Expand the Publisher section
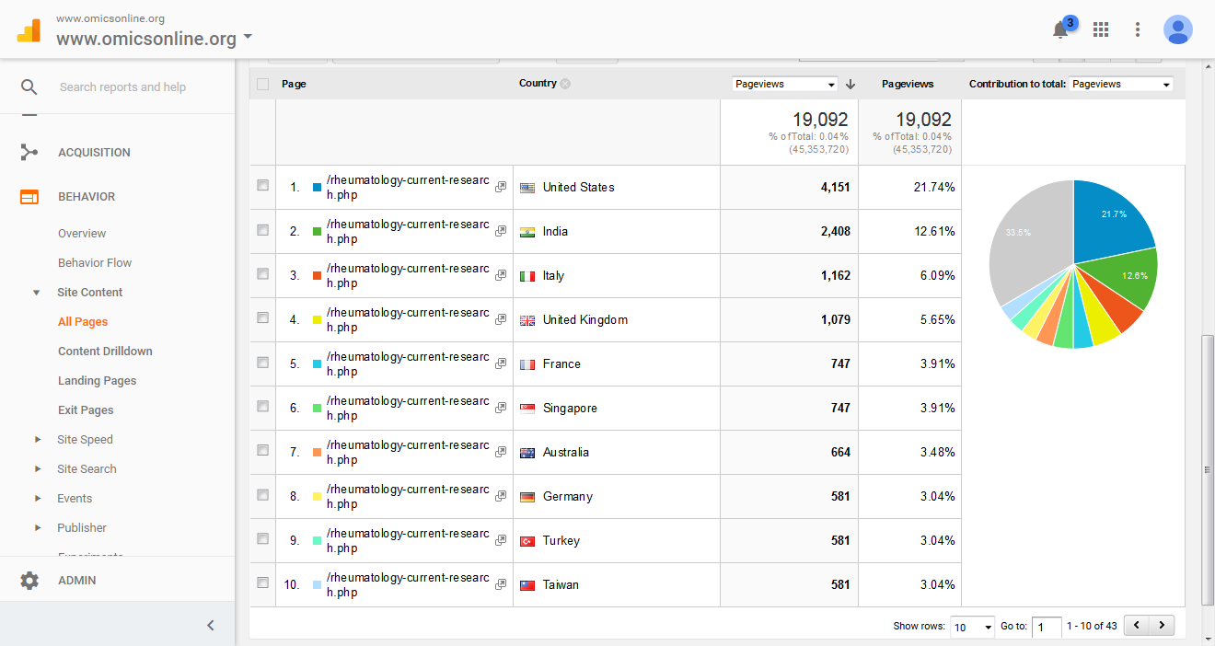Image resolution: width=1215 pixels, height=646 pixels. pyautogui.click(x=38, y=528)
